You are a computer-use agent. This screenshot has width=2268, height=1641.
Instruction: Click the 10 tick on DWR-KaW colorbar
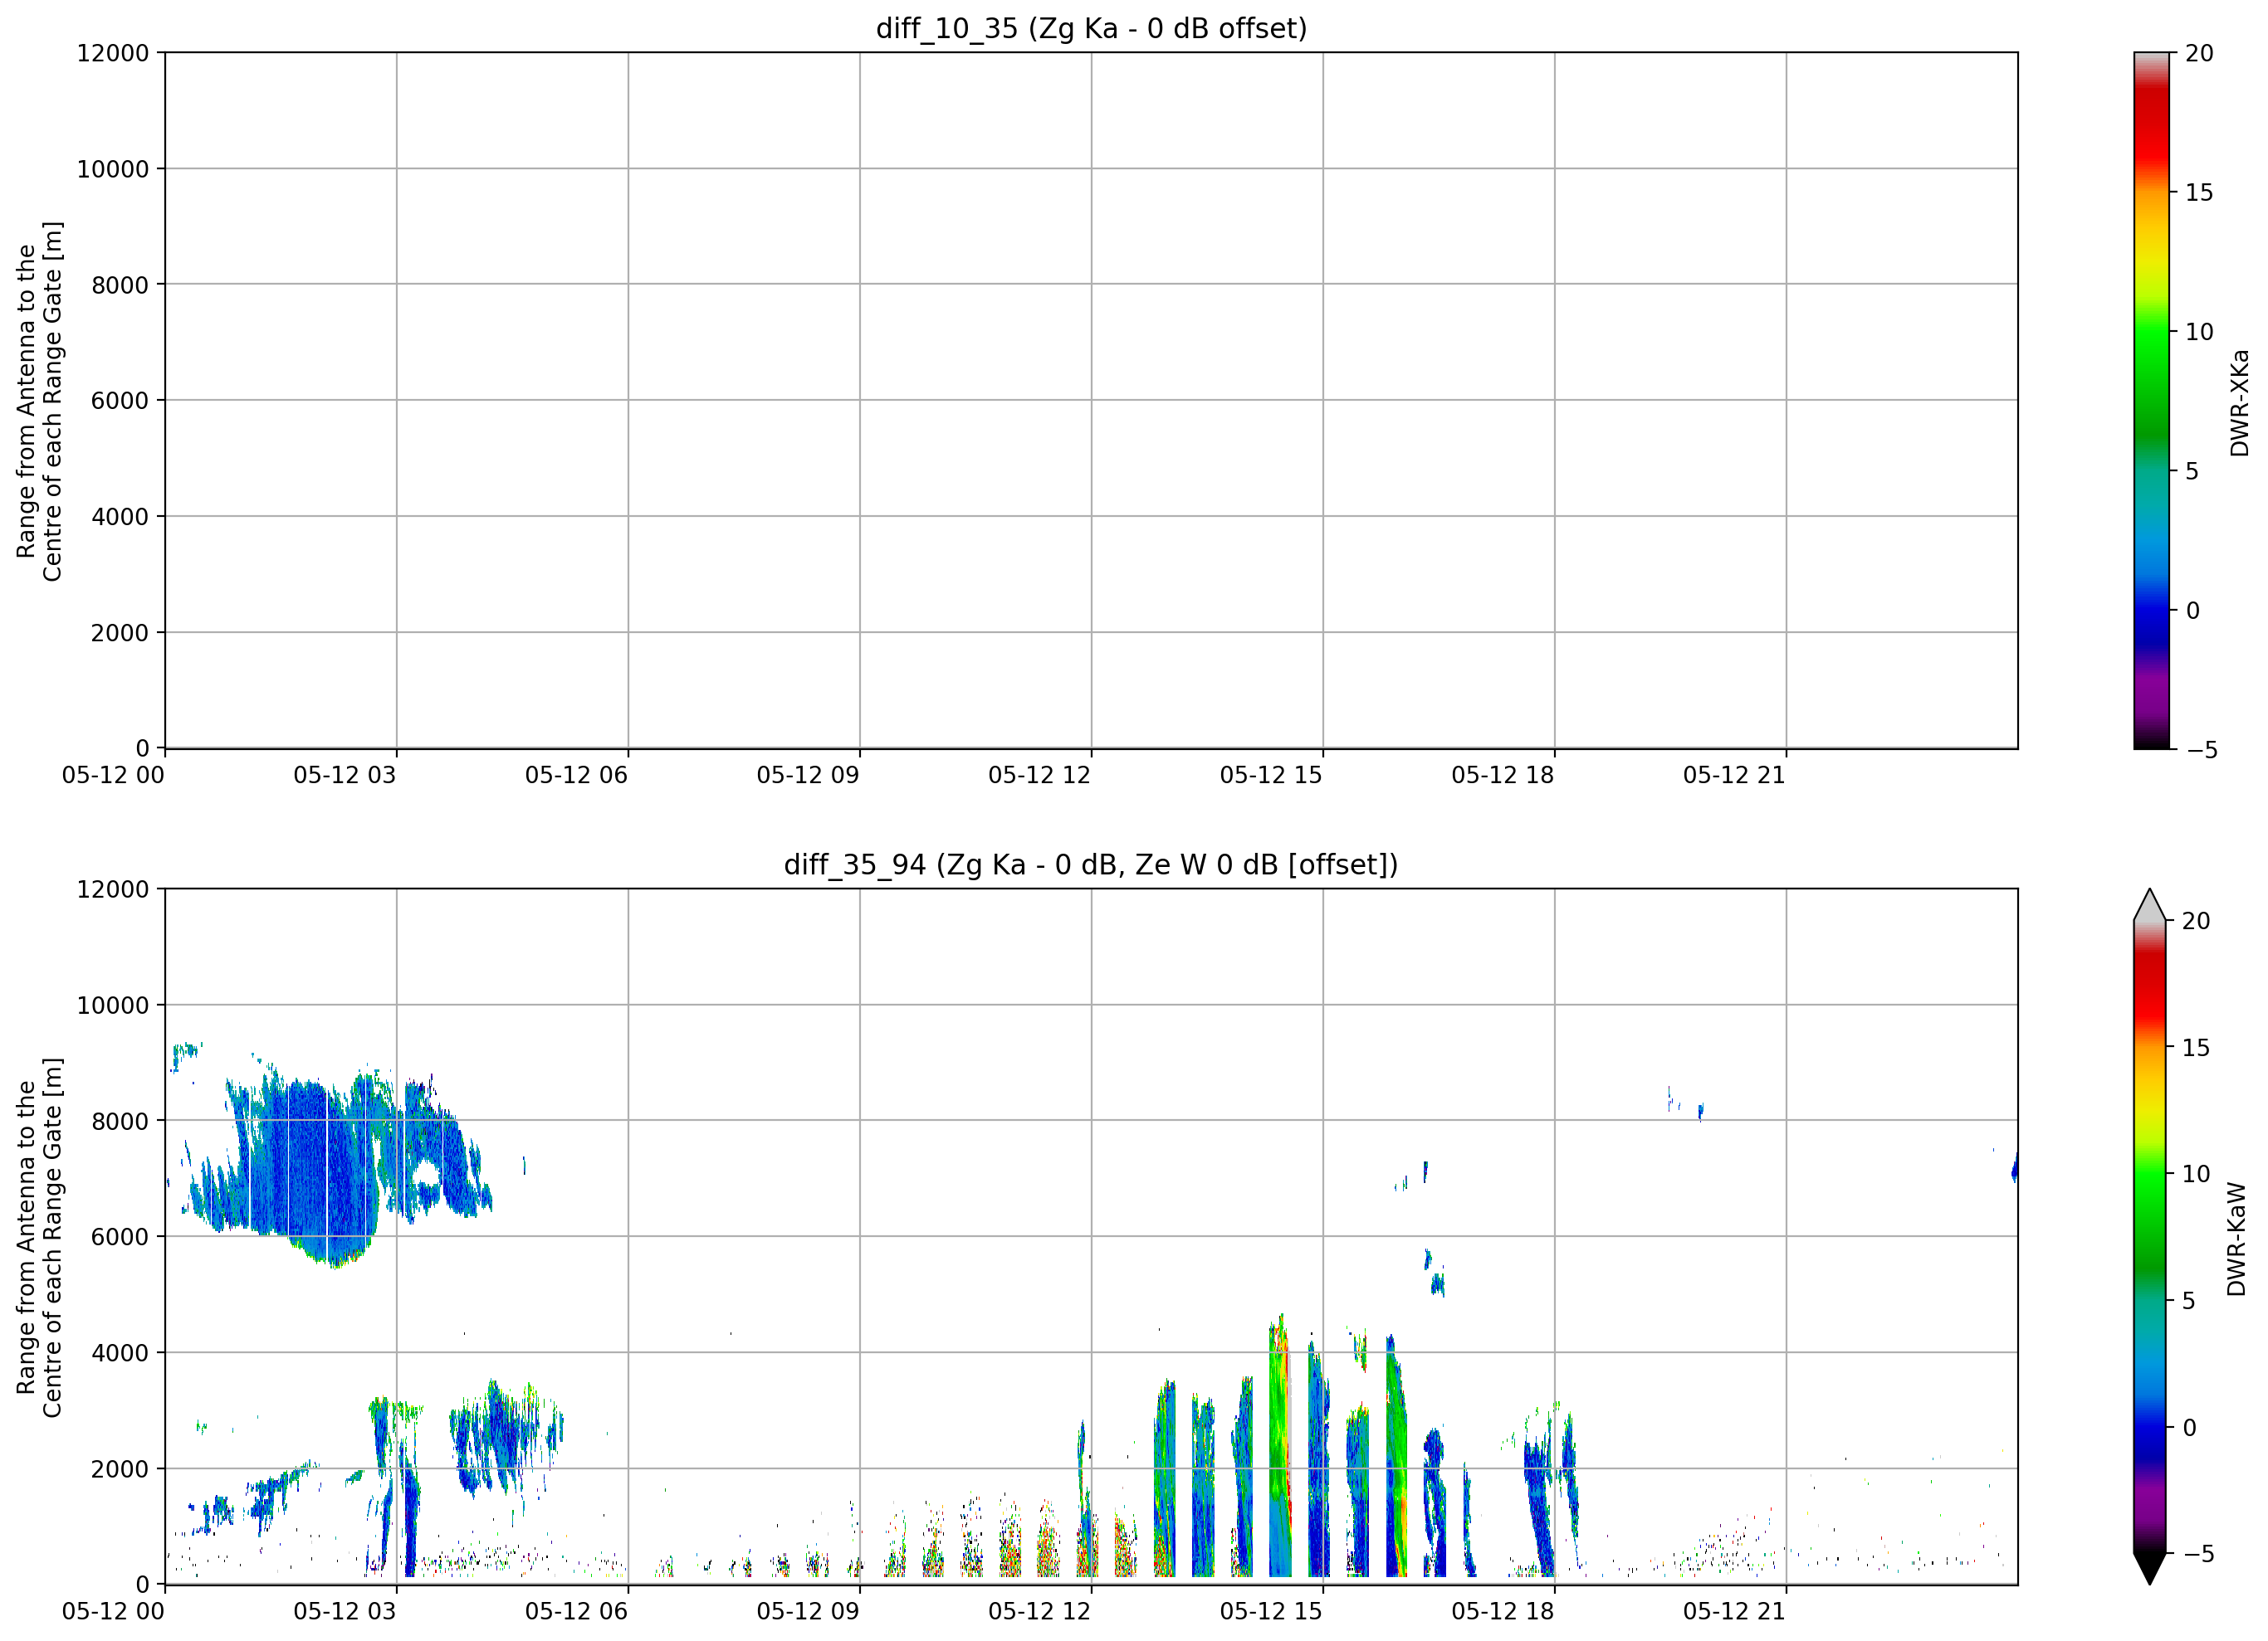click(2195, 1174)
